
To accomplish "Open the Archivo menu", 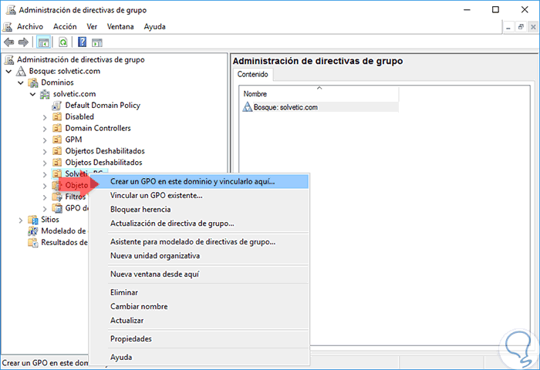I will 30,26.
